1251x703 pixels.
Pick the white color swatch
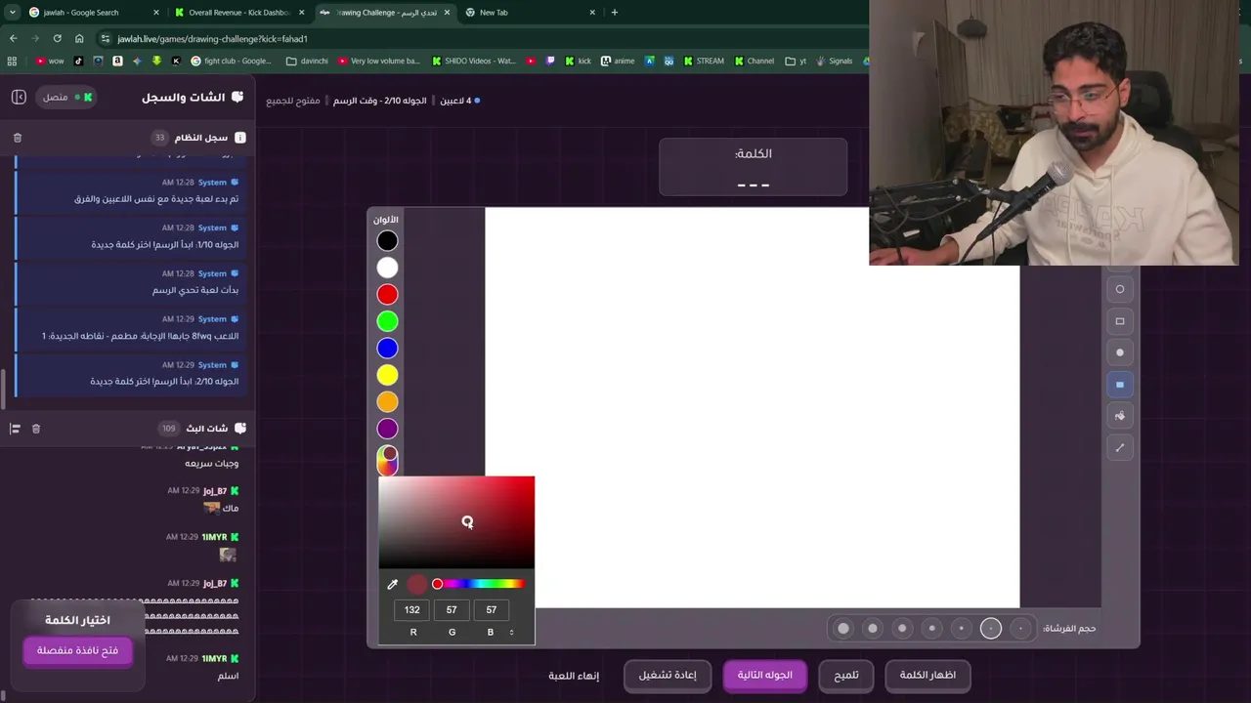pyautogui.click(x=388, y=268)
